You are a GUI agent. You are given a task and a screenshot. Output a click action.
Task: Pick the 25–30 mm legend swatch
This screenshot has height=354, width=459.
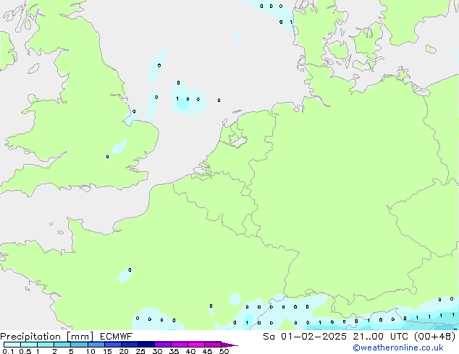coord(146,345)
